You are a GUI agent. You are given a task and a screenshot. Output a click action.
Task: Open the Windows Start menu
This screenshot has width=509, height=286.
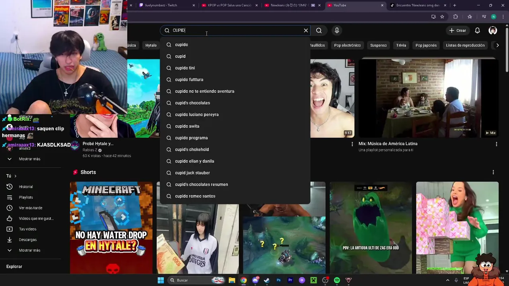pos(161,280)
